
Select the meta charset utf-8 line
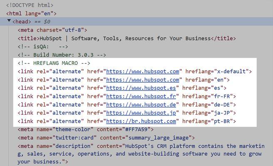[52, 30]
